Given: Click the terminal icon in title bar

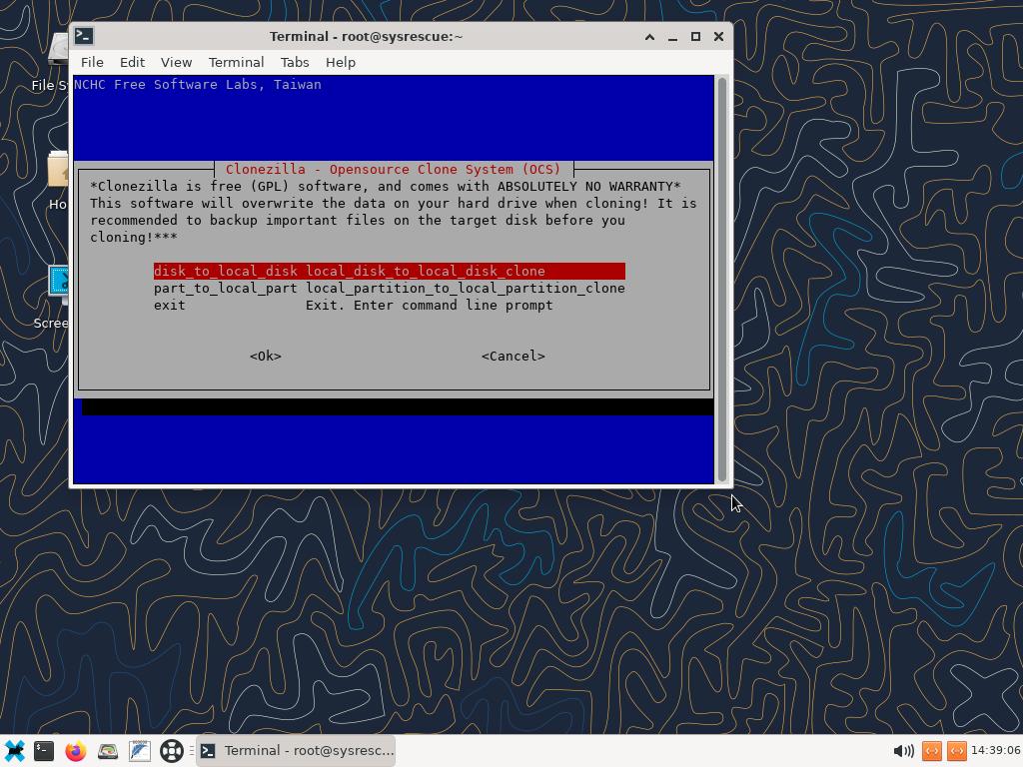Looking at the screenshot, I should 85,36.
